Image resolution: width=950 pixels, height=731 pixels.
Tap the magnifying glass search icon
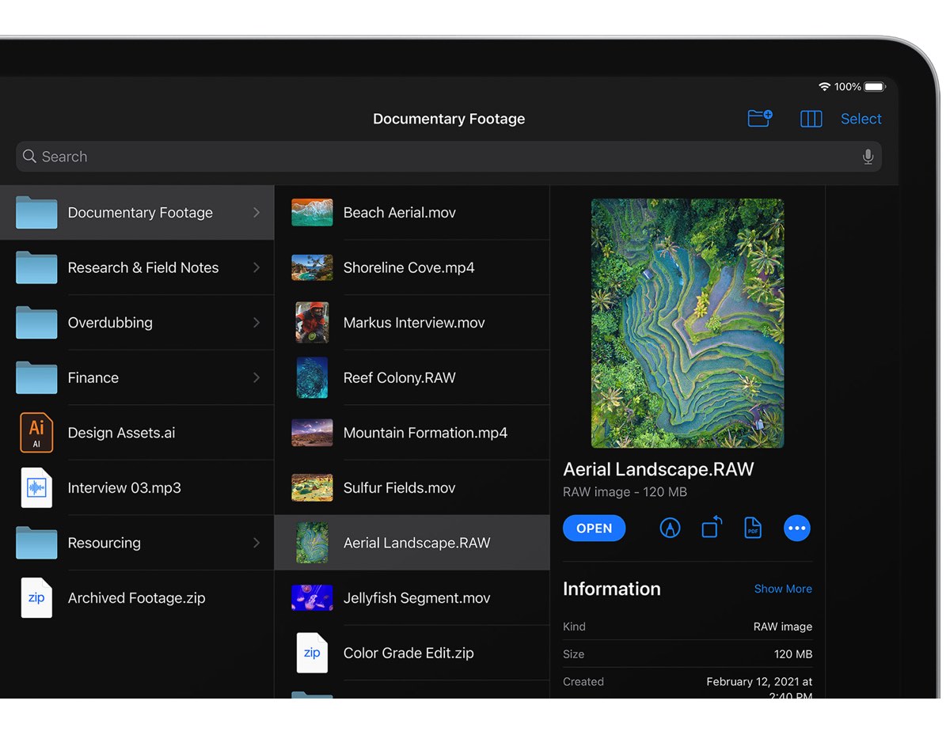pos(29,157)
